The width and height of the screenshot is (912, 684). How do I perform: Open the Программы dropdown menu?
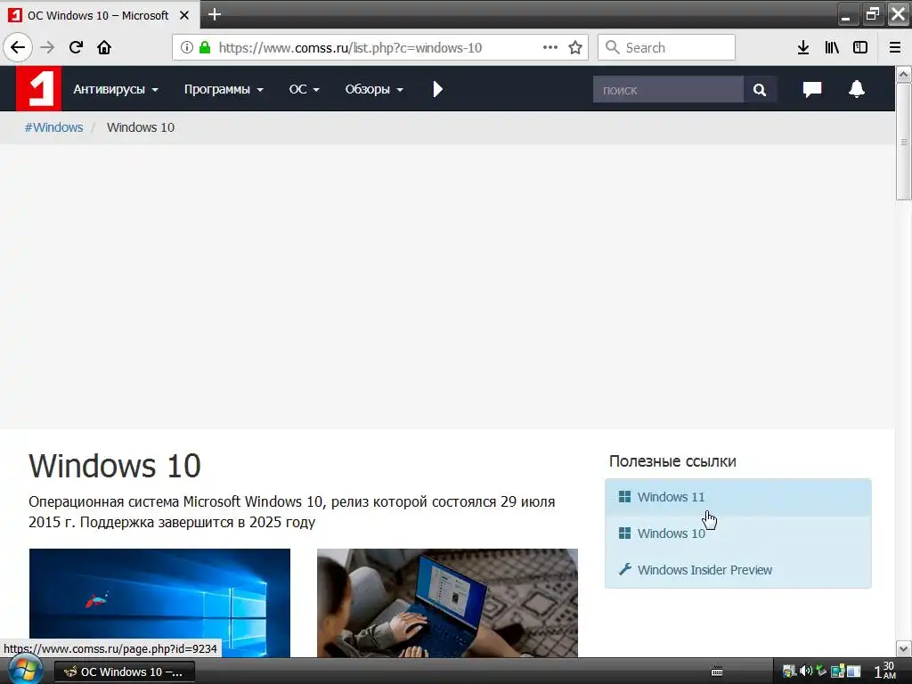click(224, 89)
